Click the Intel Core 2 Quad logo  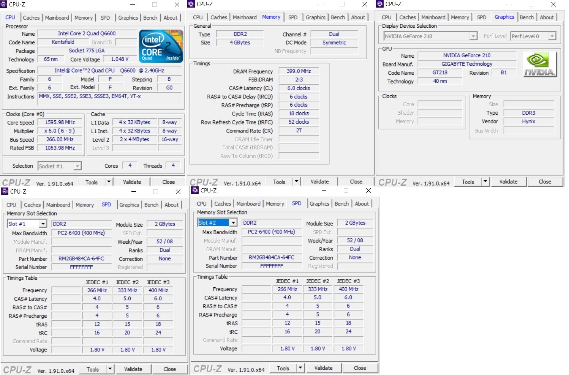(161, 46)
